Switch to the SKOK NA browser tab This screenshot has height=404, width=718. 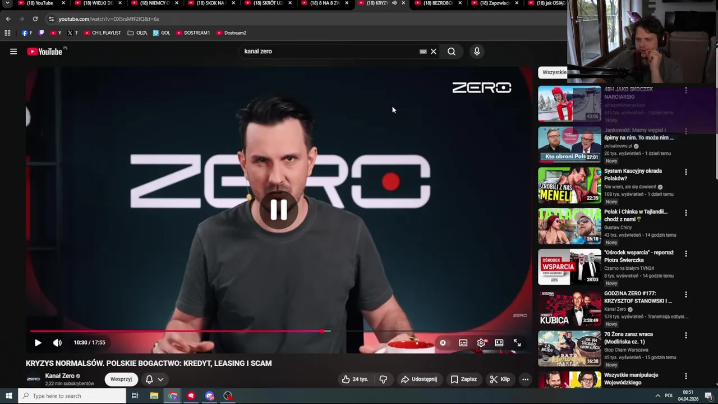[x=210, y=3]
